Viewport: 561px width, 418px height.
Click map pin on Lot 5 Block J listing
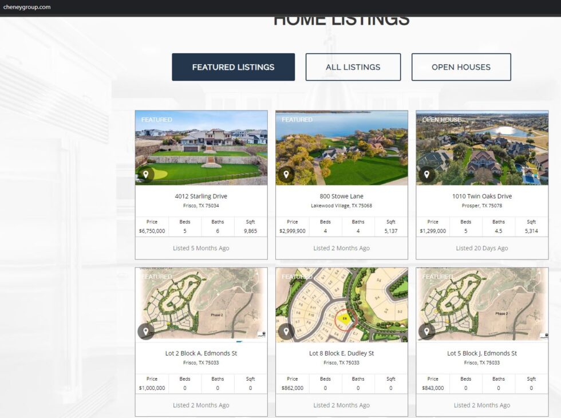[426, 331]
